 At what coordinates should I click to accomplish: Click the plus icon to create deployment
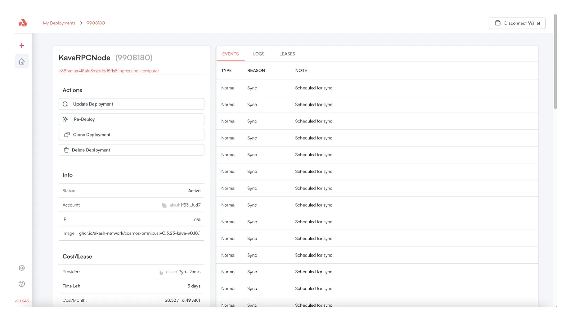click(x=22, y=46)
